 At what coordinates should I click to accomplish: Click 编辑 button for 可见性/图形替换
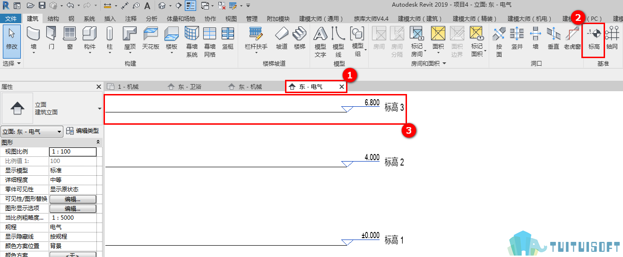coord(73,199)
